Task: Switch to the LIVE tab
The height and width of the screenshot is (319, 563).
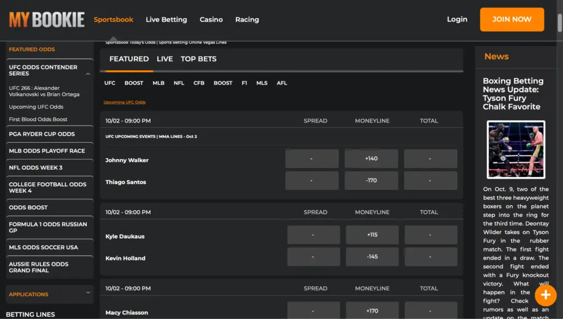Action: click(164, 59)
